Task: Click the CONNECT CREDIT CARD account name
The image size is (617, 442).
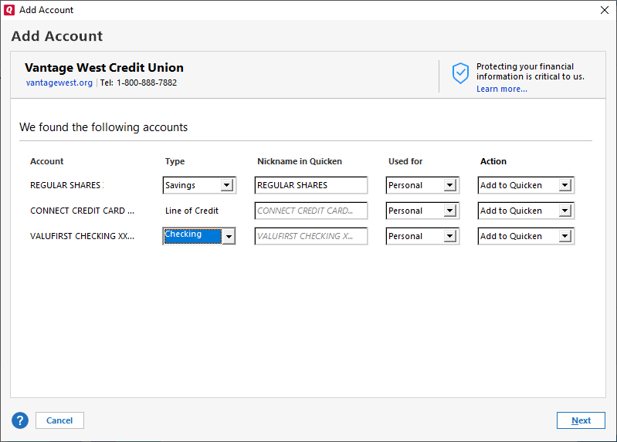Action: [x=82, y=211]
